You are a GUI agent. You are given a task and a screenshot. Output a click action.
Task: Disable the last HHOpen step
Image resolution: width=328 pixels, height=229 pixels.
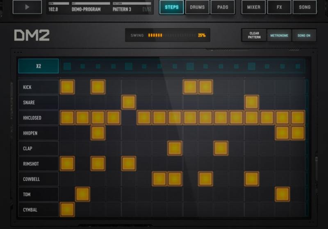tap(298, 133)
